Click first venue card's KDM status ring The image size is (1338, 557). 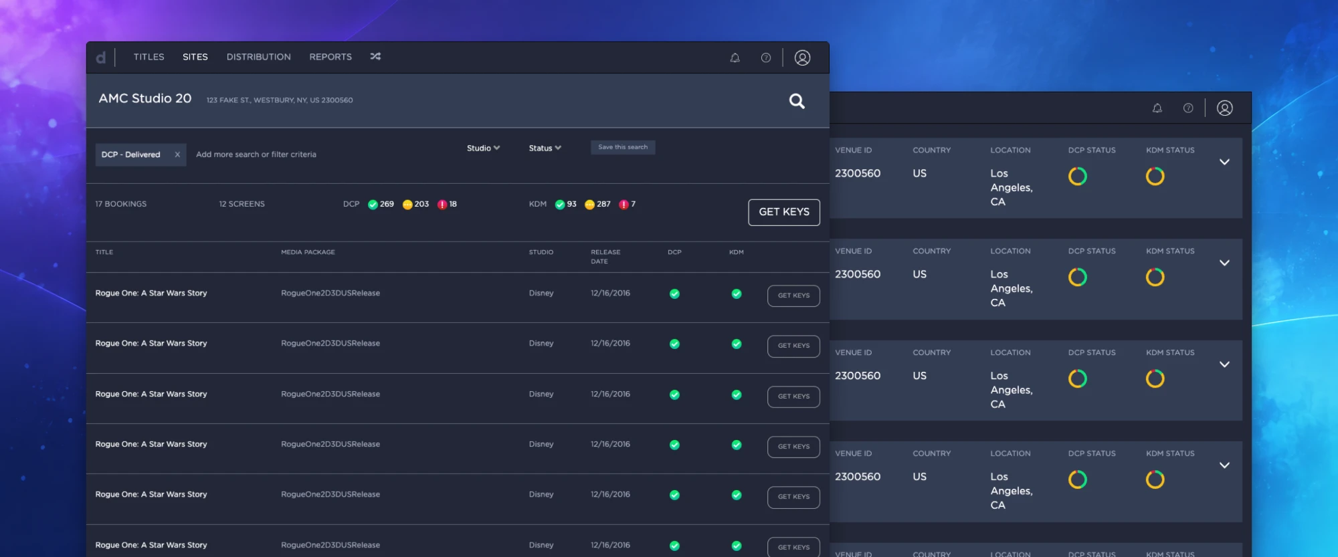(1155, 177)
